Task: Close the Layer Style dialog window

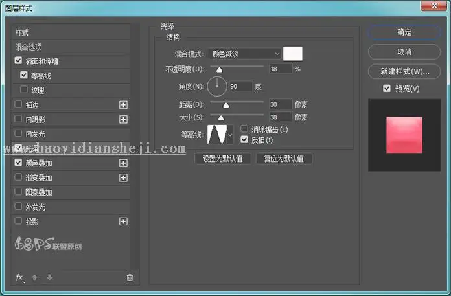Action: [x=434, y=5]
